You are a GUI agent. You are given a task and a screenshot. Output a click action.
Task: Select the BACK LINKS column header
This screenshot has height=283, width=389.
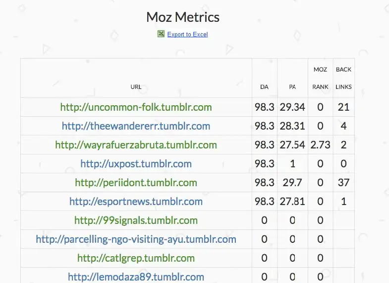point(343,78)
